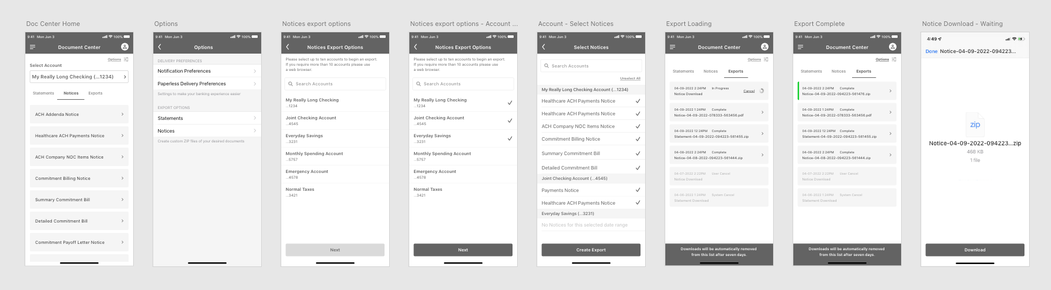The height and width of the screenshot is (290, 1051).
Task: Open My Really Long Checking account selector
Action: [79, 77]
